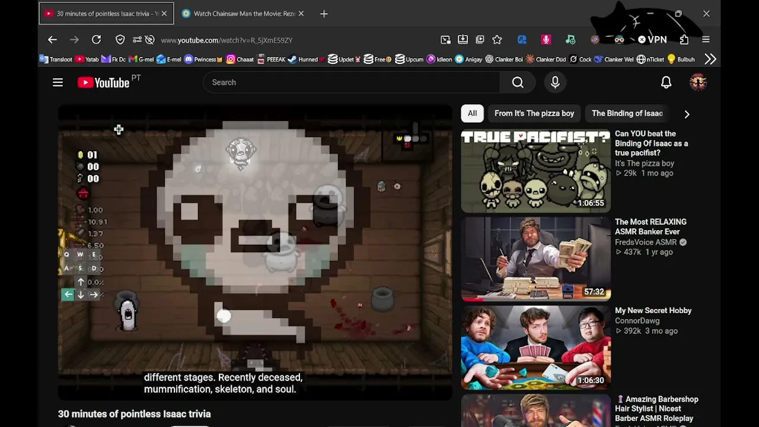
Task: Open the Updet bookmark
Action: [345, 59]
